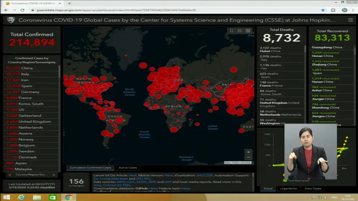Open the Chrome profile avatar
This screenshot has height=201, width=358.
pyautogui.click(x=344, y=10)
